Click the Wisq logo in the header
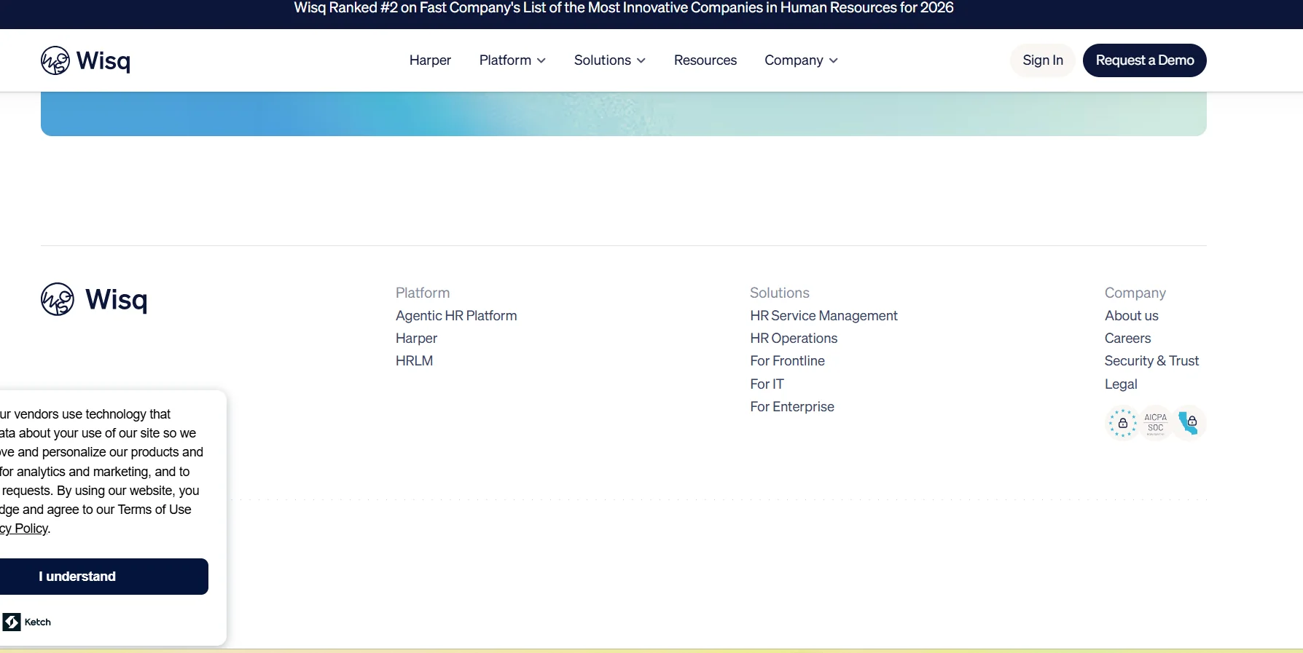The height and width of the screenshot is (653, 1303). [x=85, y=60]
